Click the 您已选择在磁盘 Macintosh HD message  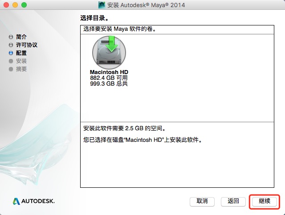point(142,140)
